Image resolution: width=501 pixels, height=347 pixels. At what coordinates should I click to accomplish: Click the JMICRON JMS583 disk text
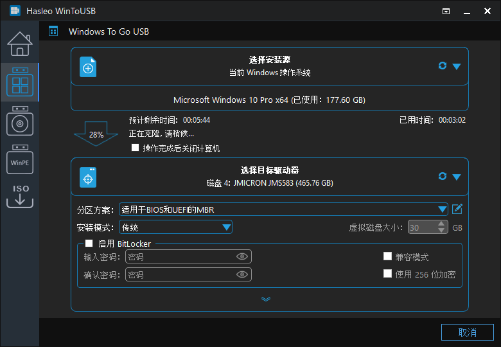[270, 183]
